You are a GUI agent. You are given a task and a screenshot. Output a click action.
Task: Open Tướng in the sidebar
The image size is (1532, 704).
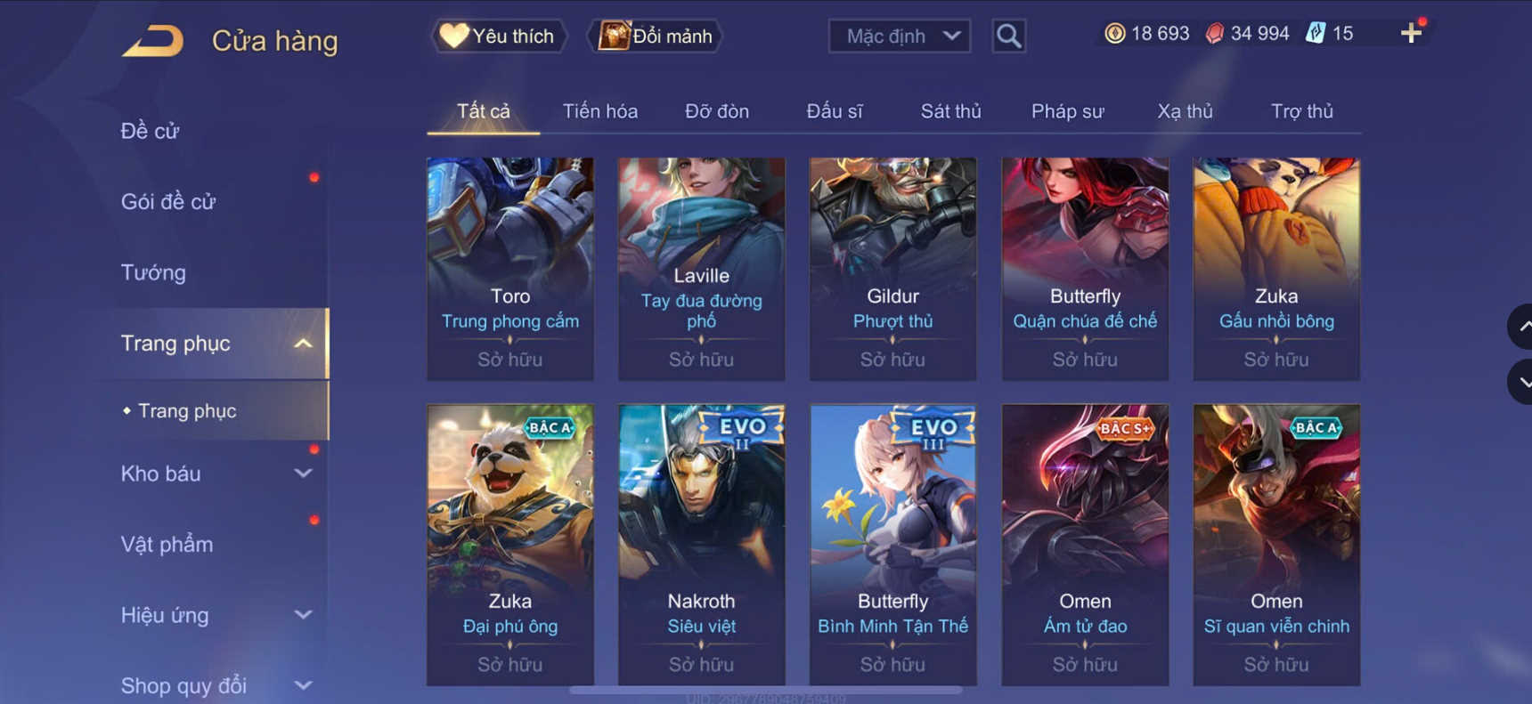coord(153,272)
